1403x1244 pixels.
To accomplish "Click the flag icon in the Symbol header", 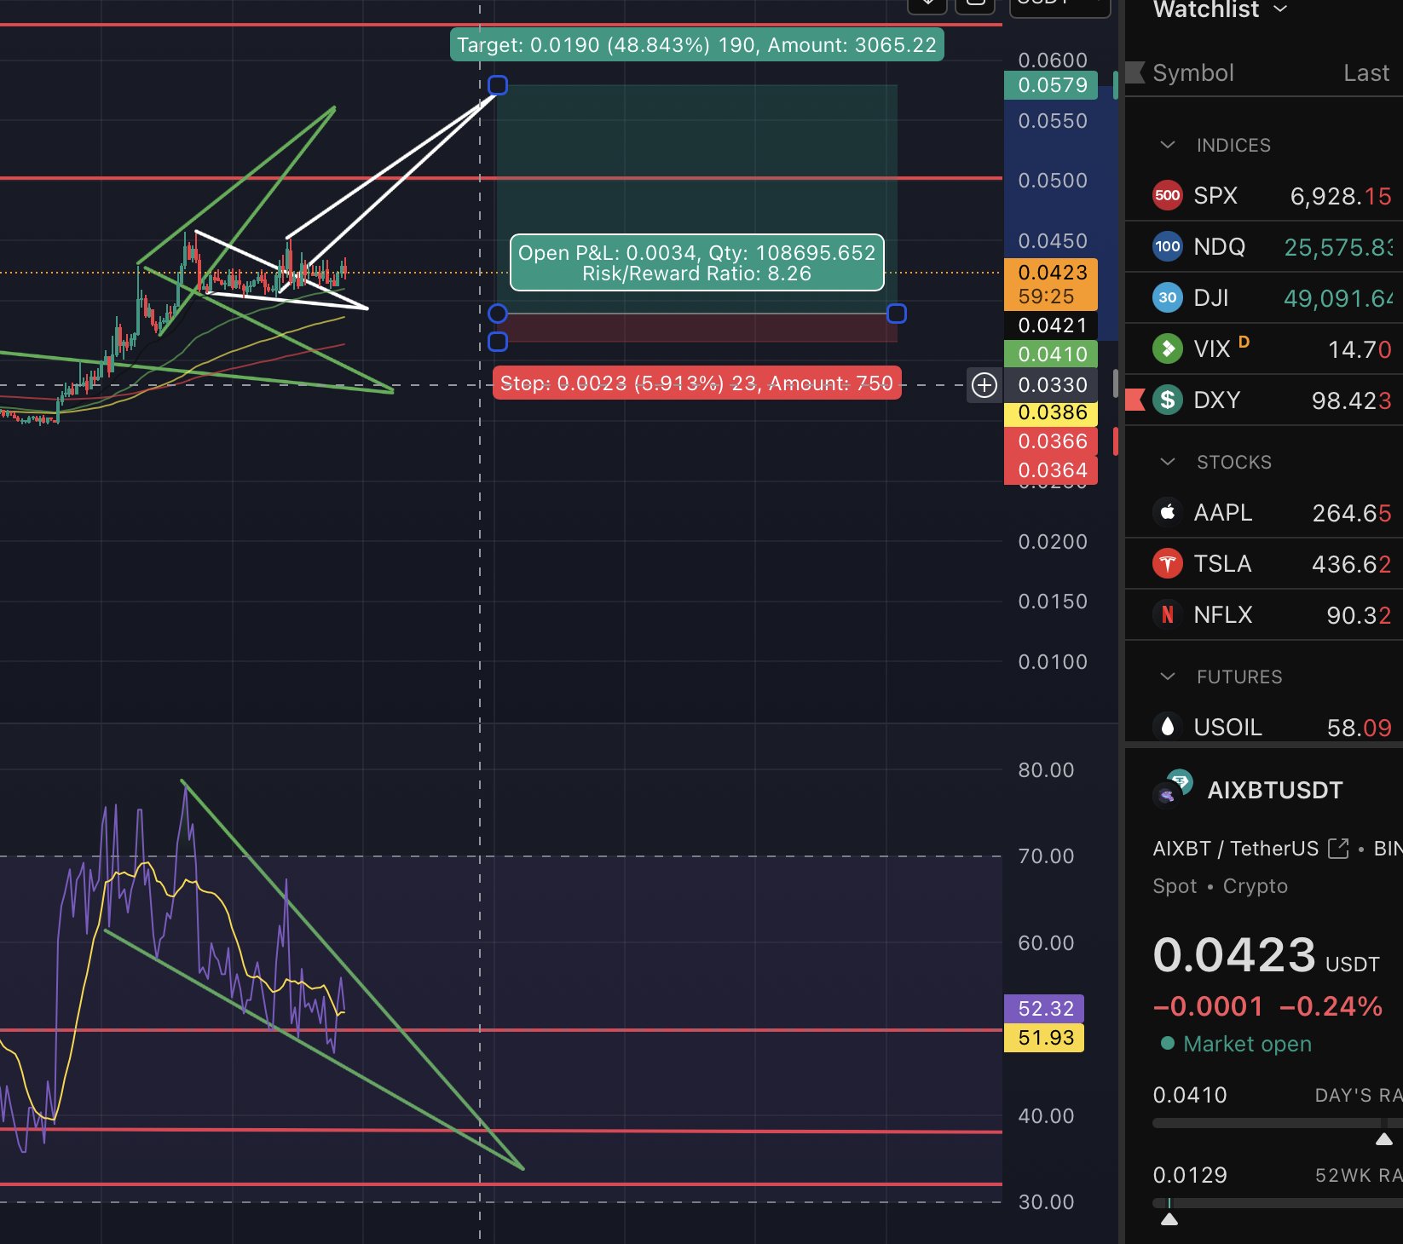I will (x=1135, y=72).
